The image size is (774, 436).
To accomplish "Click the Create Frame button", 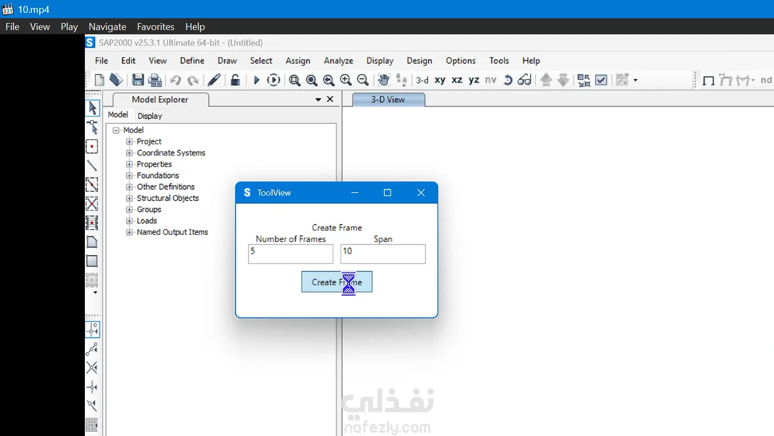I will (337, 282).
